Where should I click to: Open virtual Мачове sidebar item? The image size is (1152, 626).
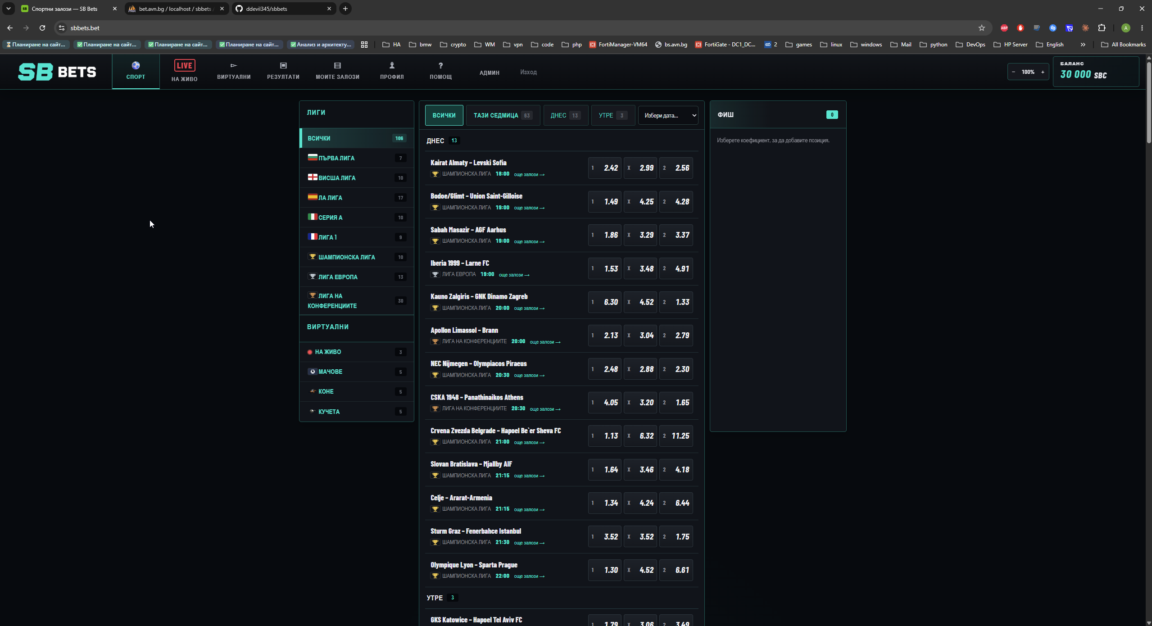click(x=356, y=372)
